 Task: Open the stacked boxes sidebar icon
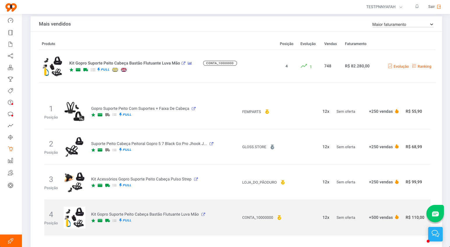tap(10, 67)
